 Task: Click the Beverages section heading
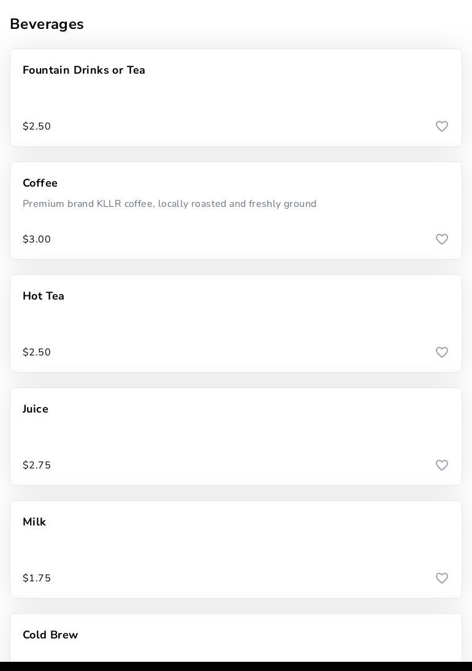point(47,25)
